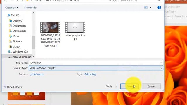
Task: Click the Pictures folder icon
Action: click(11, 41)
